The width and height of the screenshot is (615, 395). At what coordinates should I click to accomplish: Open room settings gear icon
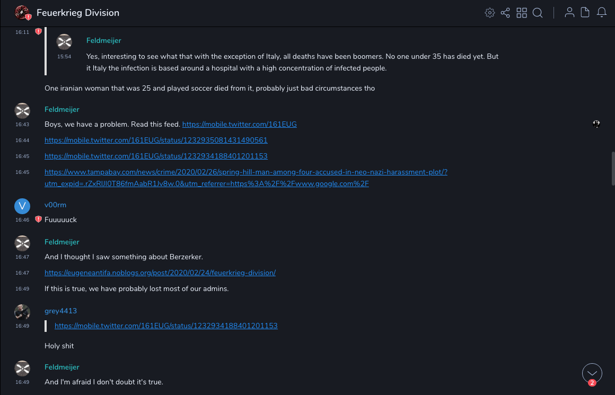pos(489,13)
